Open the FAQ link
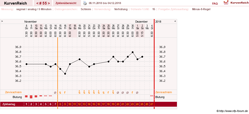The width and height of the screenshot is (249, 114). (215, 4)
